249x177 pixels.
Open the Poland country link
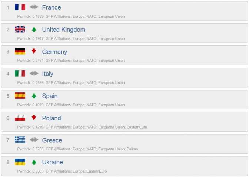(x=52, y=118)
